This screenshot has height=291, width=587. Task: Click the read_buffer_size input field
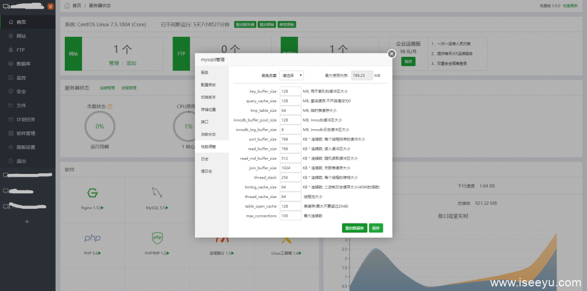(291, 149)
